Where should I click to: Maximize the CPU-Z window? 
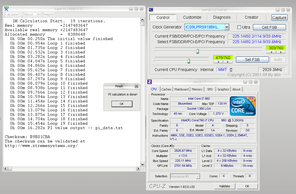point(250,82)
